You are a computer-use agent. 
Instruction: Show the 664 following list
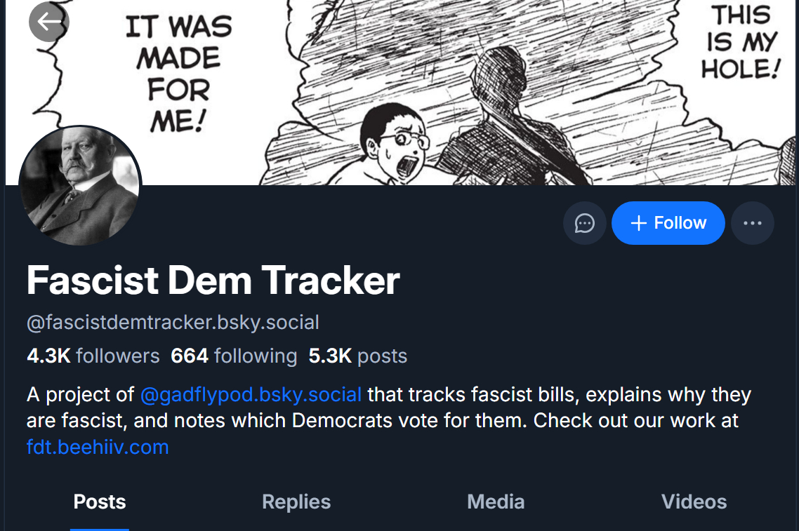(234, 356)
